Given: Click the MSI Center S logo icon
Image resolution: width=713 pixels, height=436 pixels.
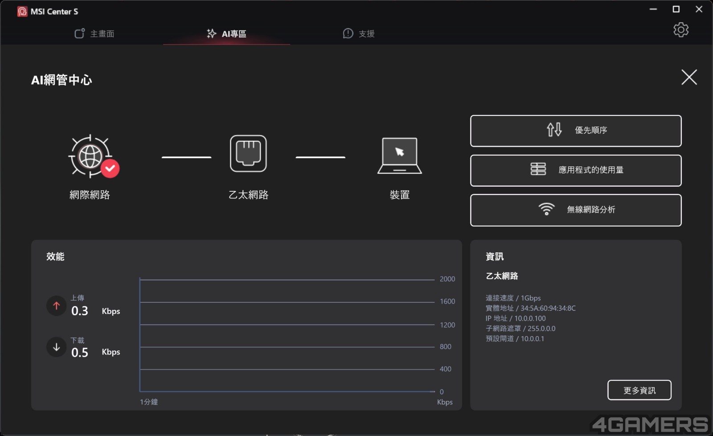Looking at the screenshot, I should click(22, 12).
